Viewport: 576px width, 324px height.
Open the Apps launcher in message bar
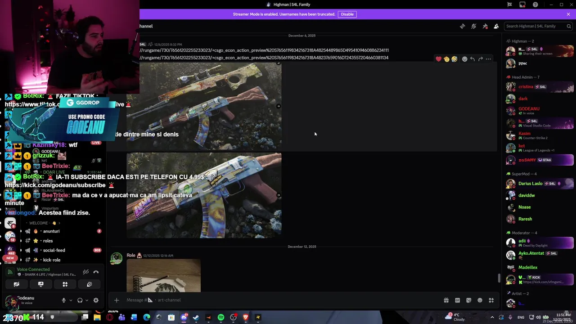(x=491, y=300)
